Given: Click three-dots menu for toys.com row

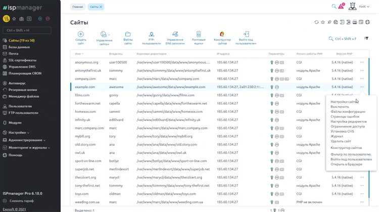Looking at the screenshot, I should tap(362, 194).
